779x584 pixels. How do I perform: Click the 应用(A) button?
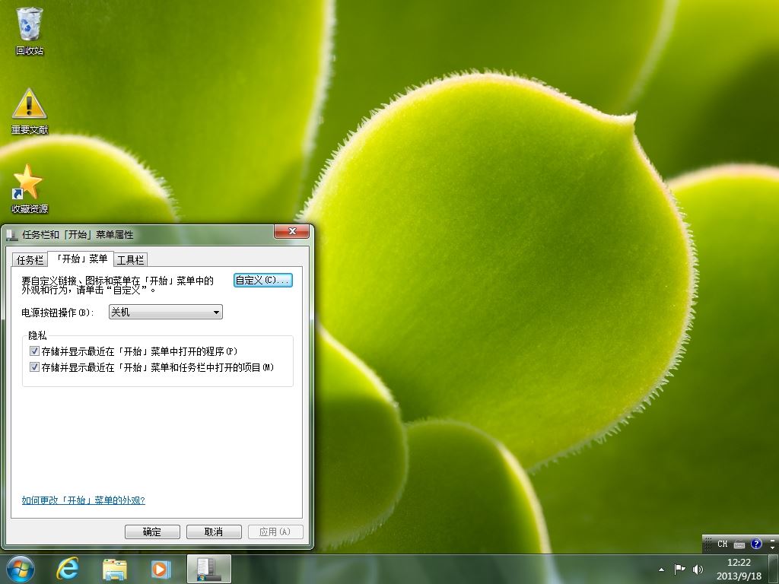[x=275, y=532]
